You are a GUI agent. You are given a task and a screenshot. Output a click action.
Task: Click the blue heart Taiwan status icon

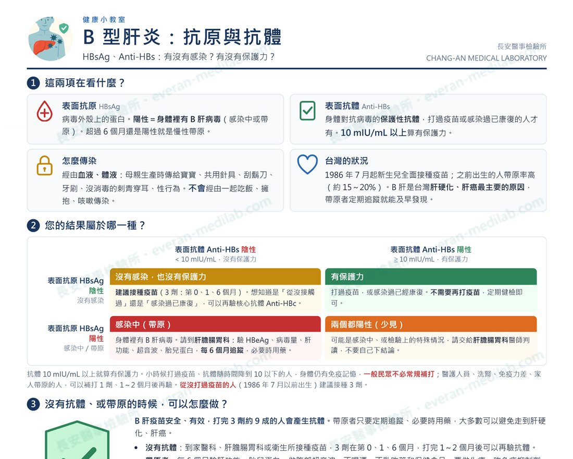pos(307,164)
